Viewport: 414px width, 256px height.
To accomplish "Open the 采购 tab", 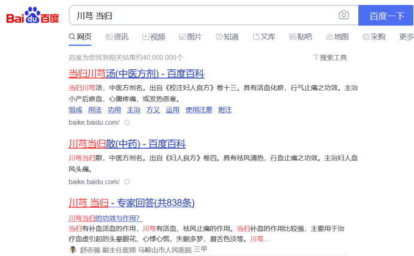I will pos(374,36).
